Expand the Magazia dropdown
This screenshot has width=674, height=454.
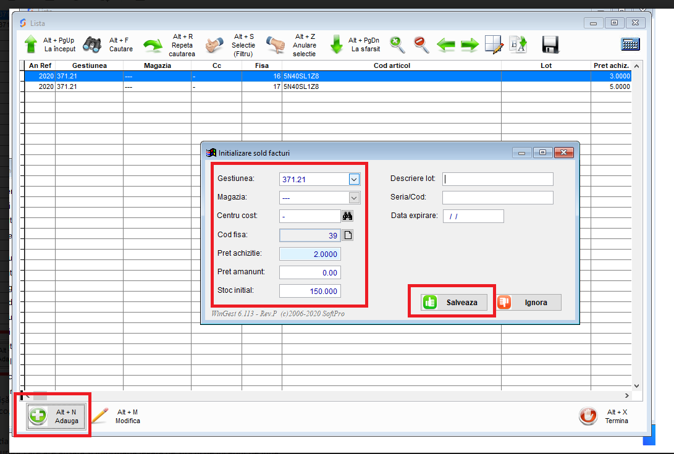pyautogui.click(x=354, y=198)
